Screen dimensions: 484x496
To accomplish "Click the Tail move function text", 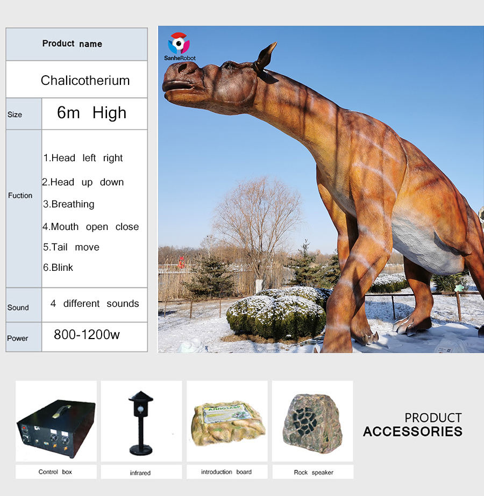I will [72, 247].
